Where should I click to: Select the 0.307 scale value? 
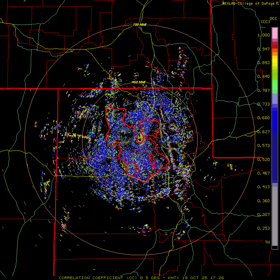click(264, 215)
